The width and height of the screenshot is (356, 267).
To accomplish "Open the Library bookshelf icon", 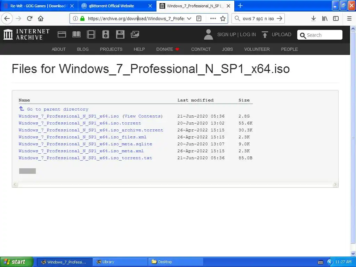I will click(325, 18).
